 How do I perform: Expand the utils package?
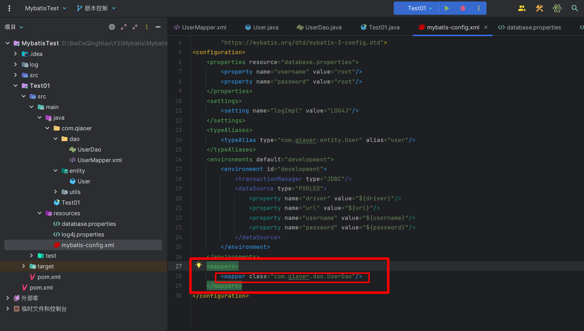[x=55, y=192]
